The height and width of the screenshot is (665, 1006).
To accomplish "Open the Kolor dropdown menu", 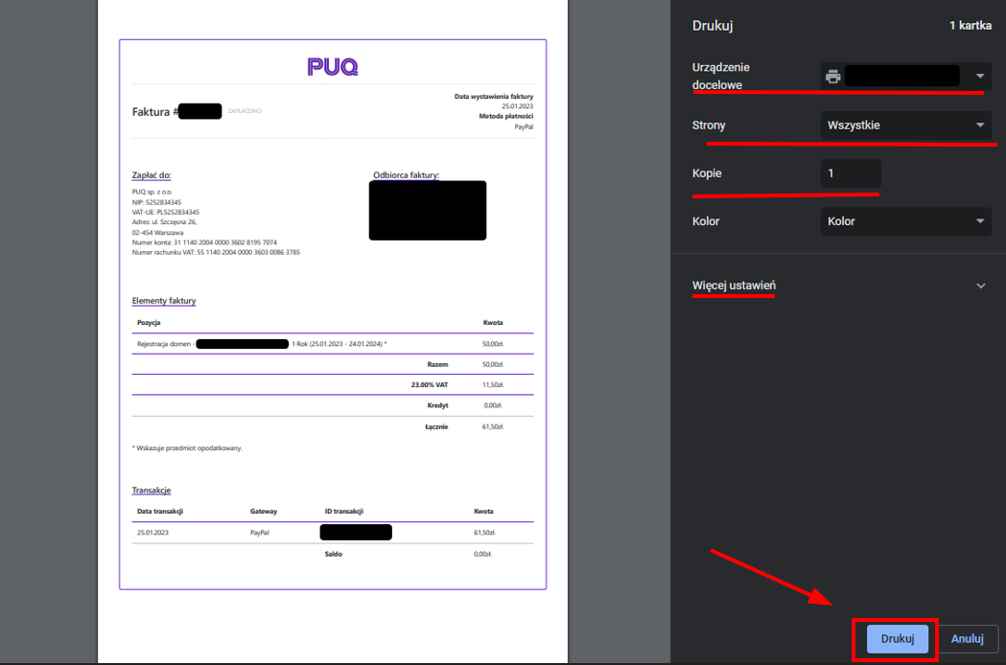I will coord(905,221).
